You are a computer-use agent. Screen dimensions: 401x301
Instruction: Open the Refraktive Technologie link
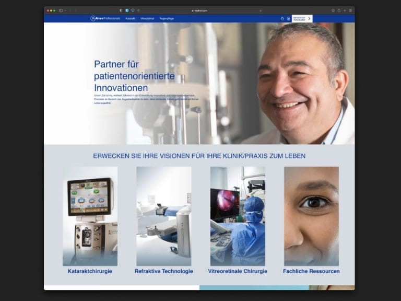[x=164, y=271]
